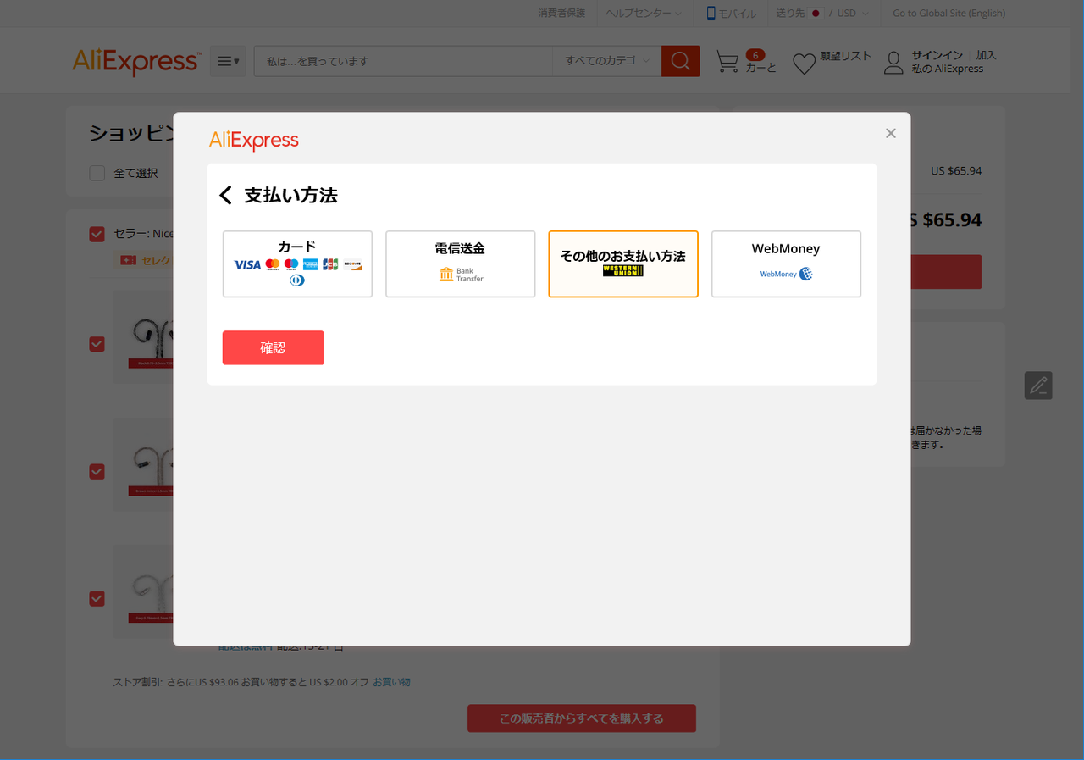Screen dimensions: 1084x760
Task: Open the wishlist heart icon
Action: (804, 64)
